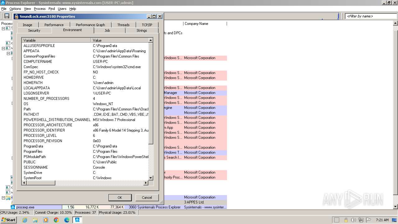The height and width of the screenshot is (224, 398).
Task: Open the Performance Graph tab
Action: coord(90,25)
